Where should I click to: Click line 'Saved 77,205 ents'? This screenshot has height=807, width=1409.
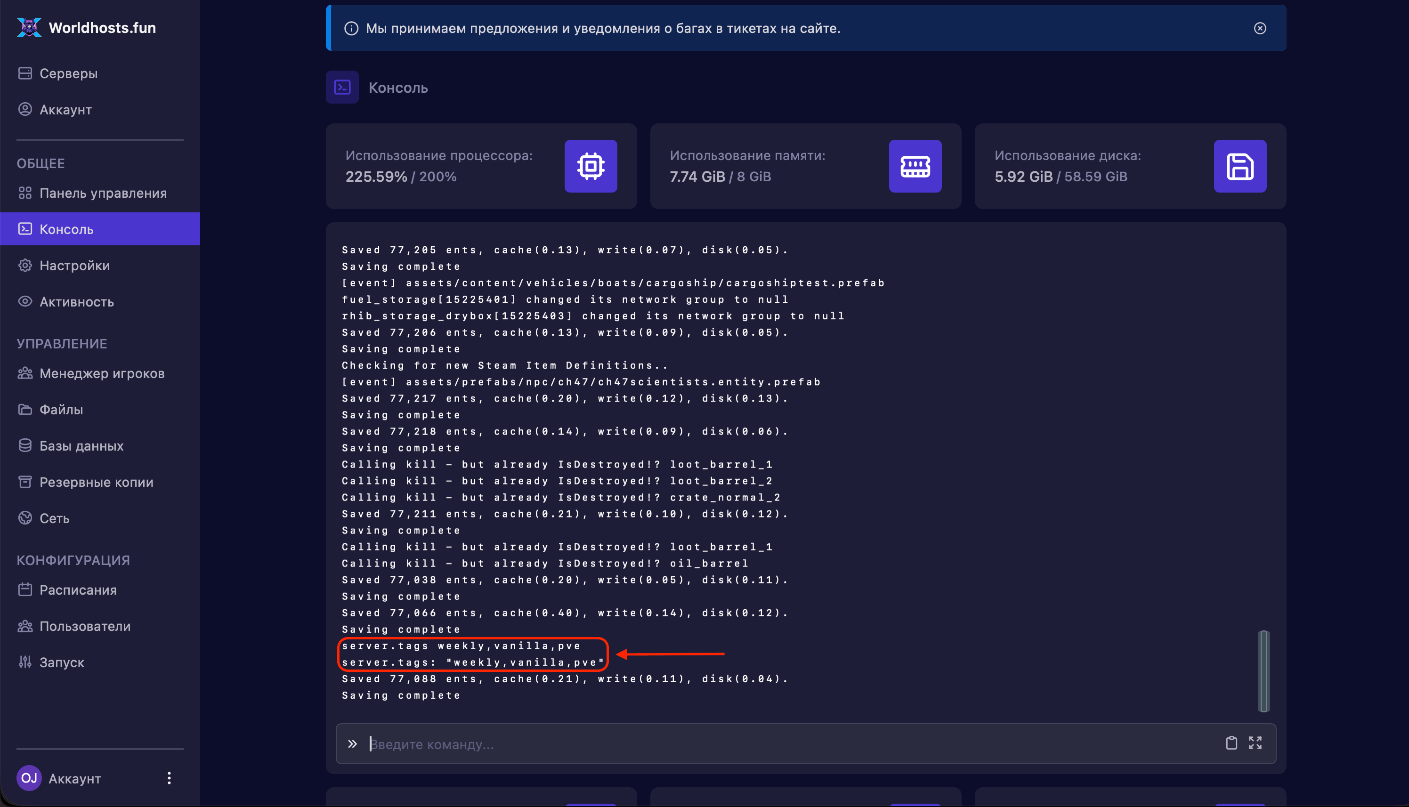[x=565, y=250]
